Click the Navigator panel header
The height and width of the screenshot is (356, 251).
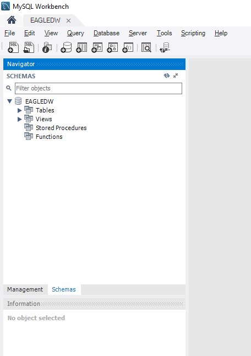point(94,64)
